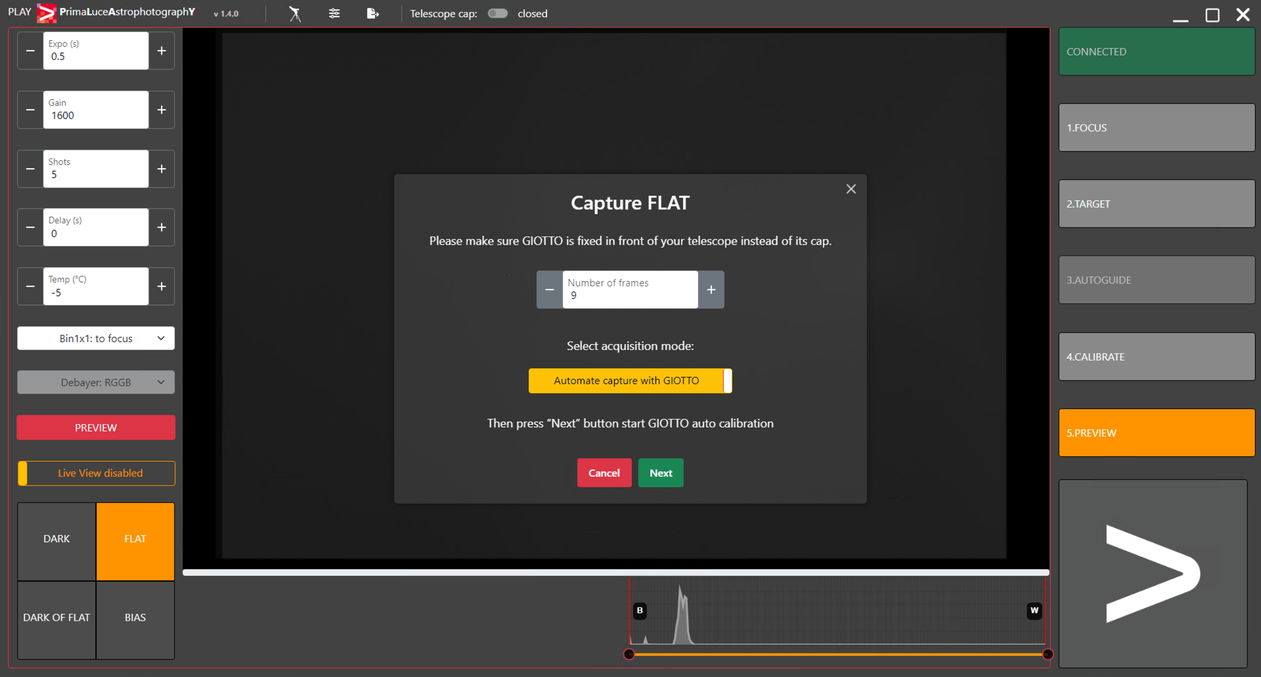
Task: Click the large PLAY arrow logo button
Action: (1153, 574)
